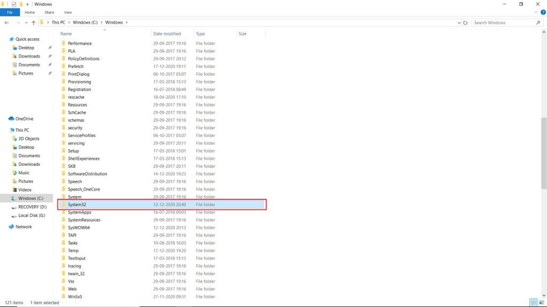The image size is (547, 307).
Task: Click the Registration folder icon
Action: click(x=64, y=89)
